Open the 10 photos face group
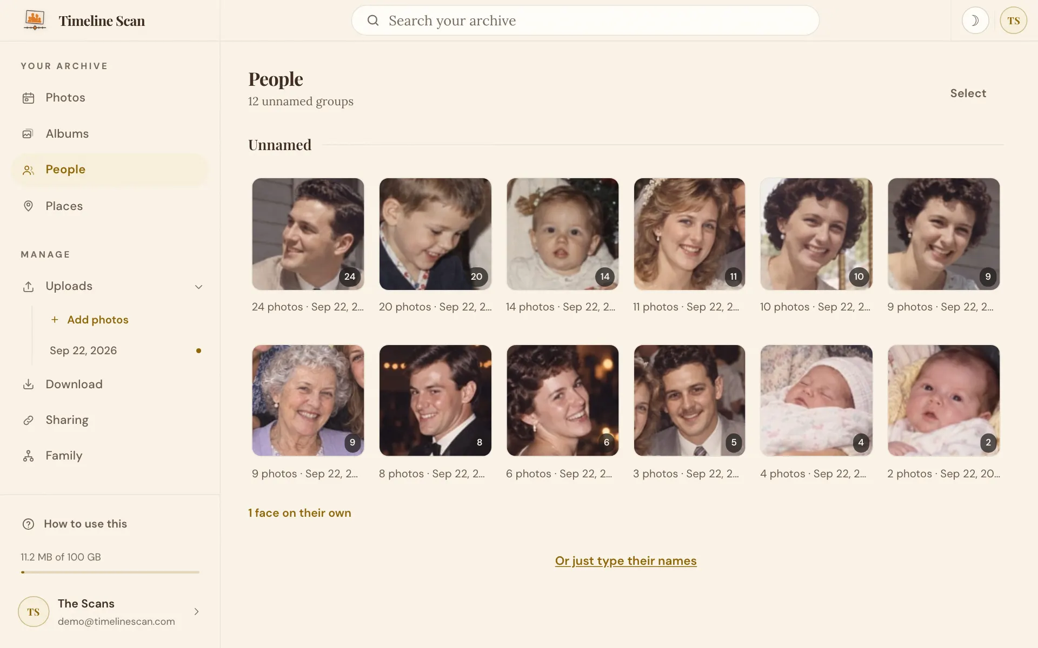1038x648 pixels. [816, 234]
